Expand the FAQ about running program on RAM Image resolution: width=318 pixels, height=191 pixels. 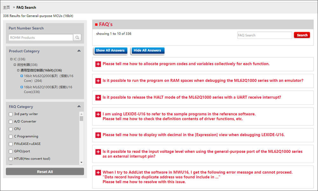coord(98,81)
